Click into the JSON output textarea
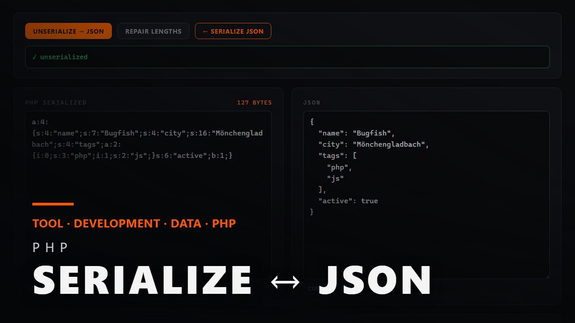This screenshot has height=323, width=575. tap(426, 195)
